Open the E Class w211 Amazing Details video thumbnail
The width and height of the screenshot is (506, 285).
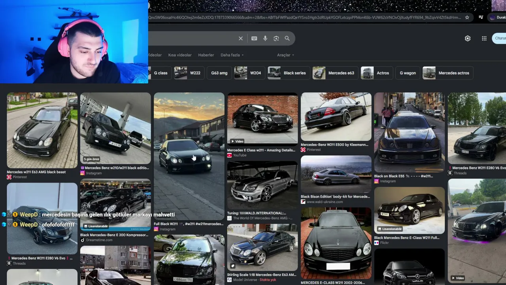tap(262, 119)
